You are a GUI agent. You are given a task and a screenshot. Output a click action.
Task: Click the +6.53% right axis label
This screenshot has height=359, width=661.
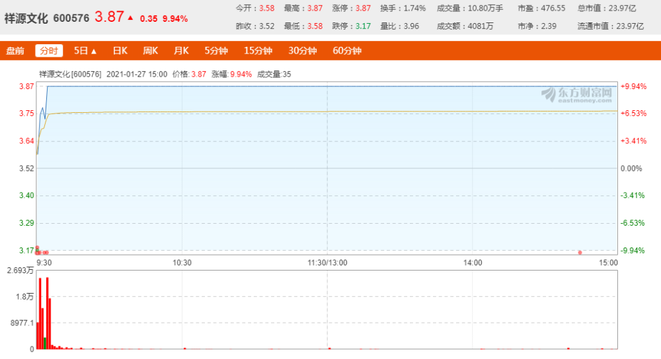(x=633, y=114)
